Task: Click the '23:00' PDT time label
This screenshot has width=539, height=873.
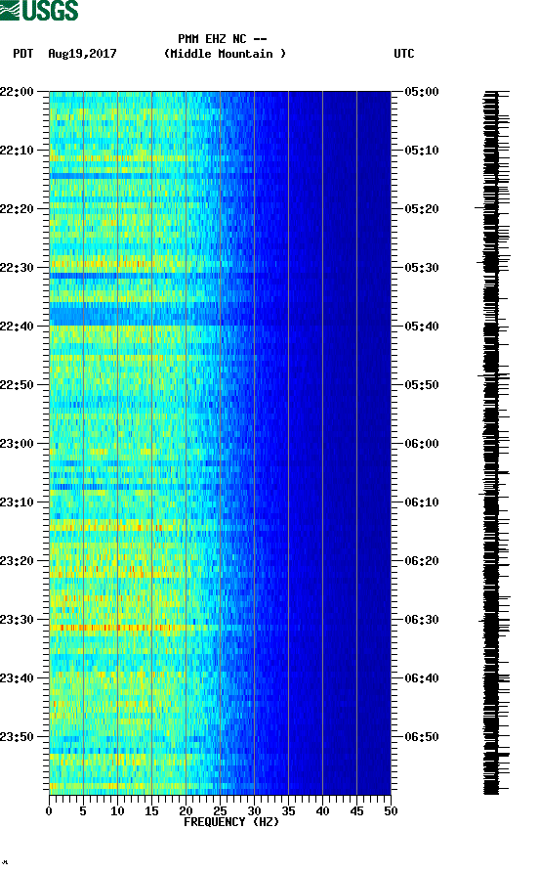Action: [17, 444]
